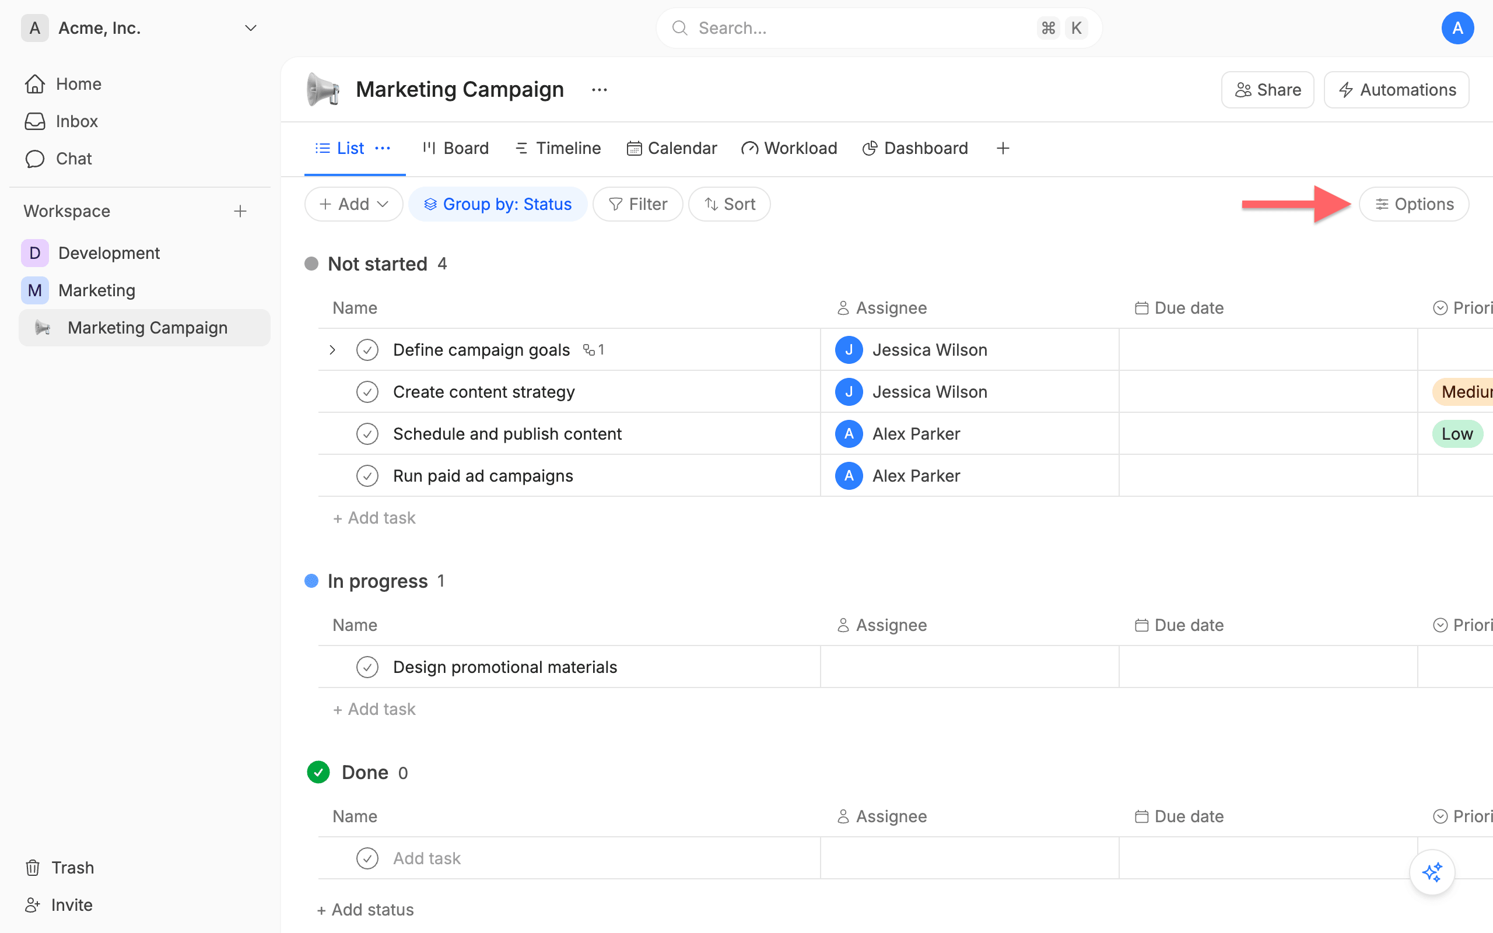
Task: Switch to the Workload view
Action: (789, 148)
